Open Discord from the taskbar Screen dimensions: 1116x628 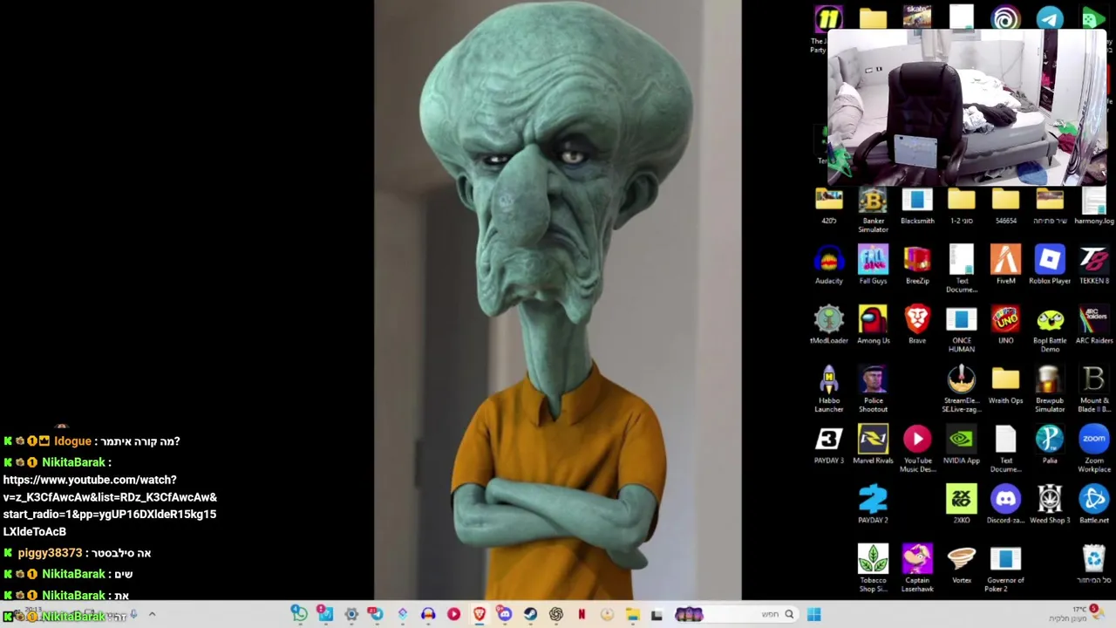(504, 614)
